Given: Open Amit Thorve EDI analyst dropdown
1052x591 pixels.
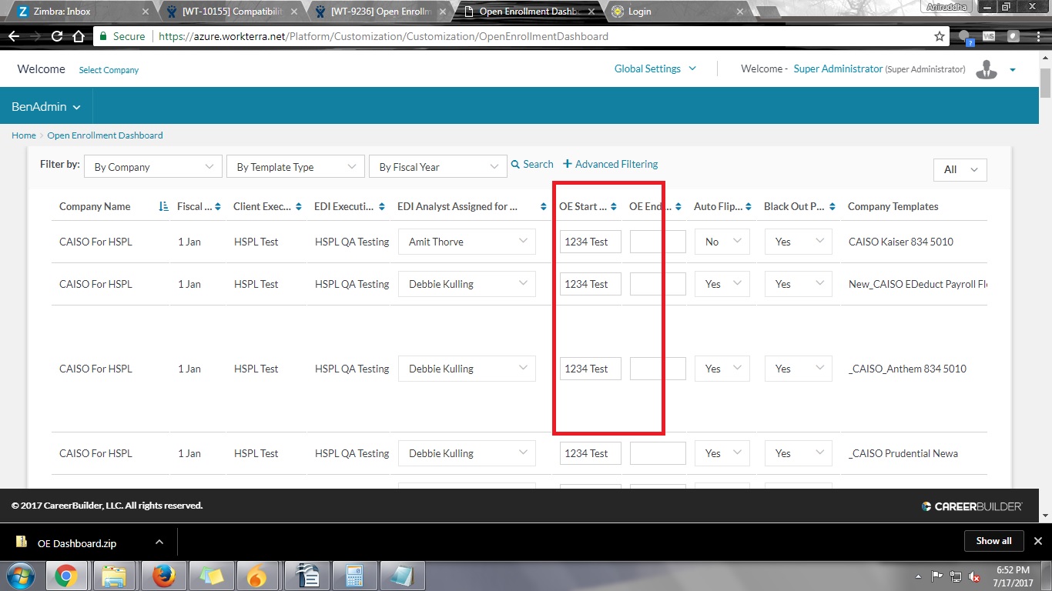Looking at the screenshot, I should [467, 242].
